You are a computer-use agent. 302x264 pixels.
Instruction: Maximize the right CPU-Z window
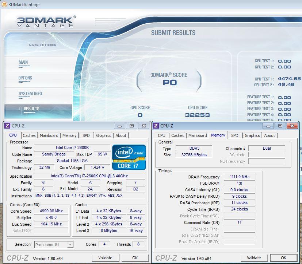pos(280,126)
